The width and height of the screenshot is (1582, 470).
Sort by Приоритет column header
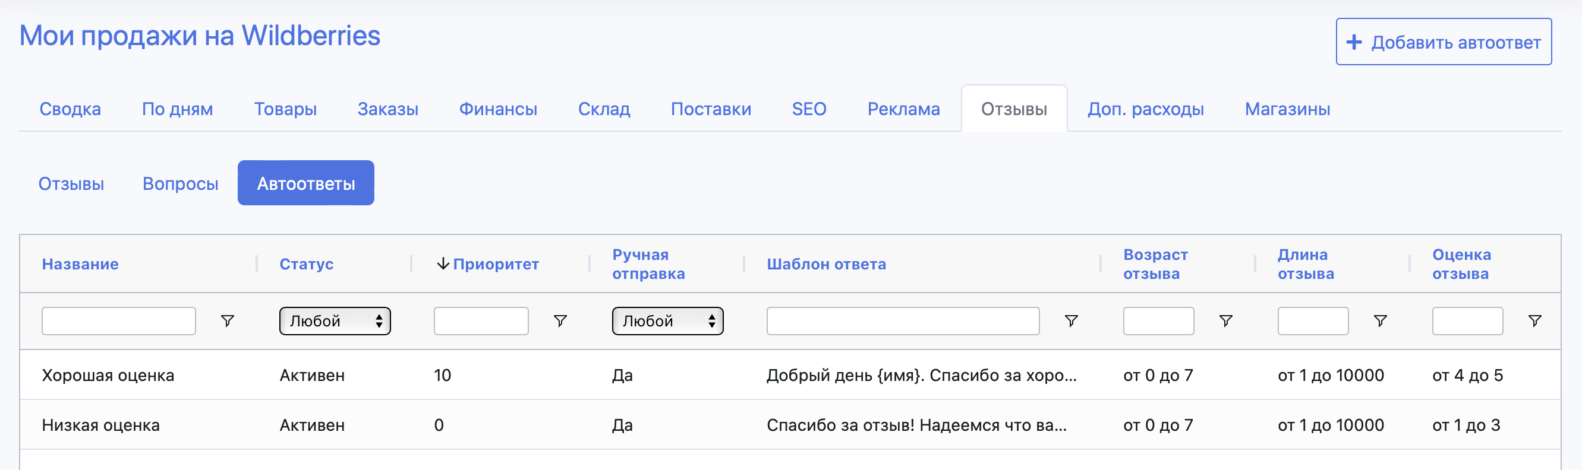496,264
